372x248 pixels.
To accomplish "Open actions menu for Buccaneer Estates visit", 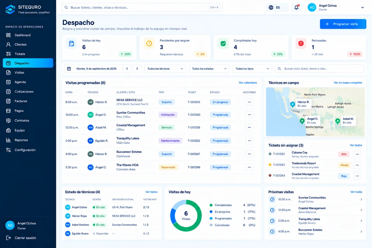I will click(x=249, y=154).
